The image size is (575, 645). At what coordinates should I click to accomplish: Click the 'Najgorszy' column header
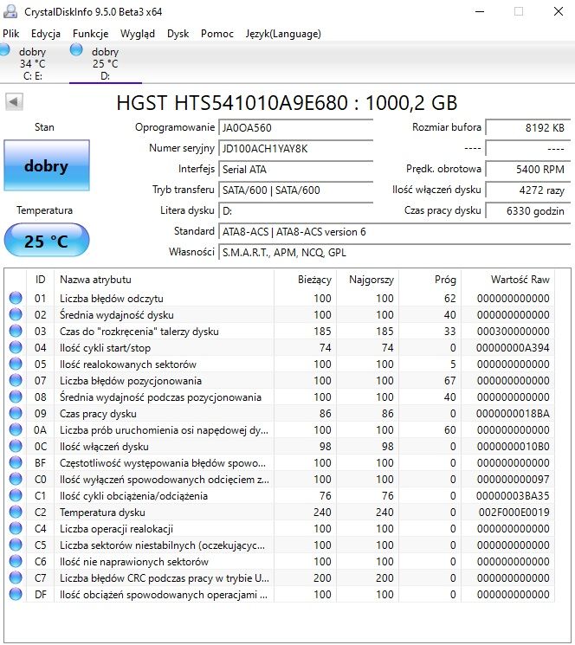(367, 280)
